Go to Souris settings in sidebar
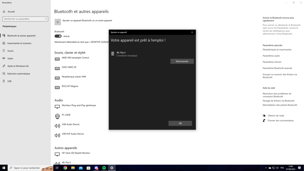304x171 pixels. pos(10,51)
